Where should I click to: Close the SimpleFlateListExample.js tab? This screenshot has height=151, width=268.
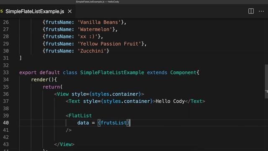click(x=70, y=11)
